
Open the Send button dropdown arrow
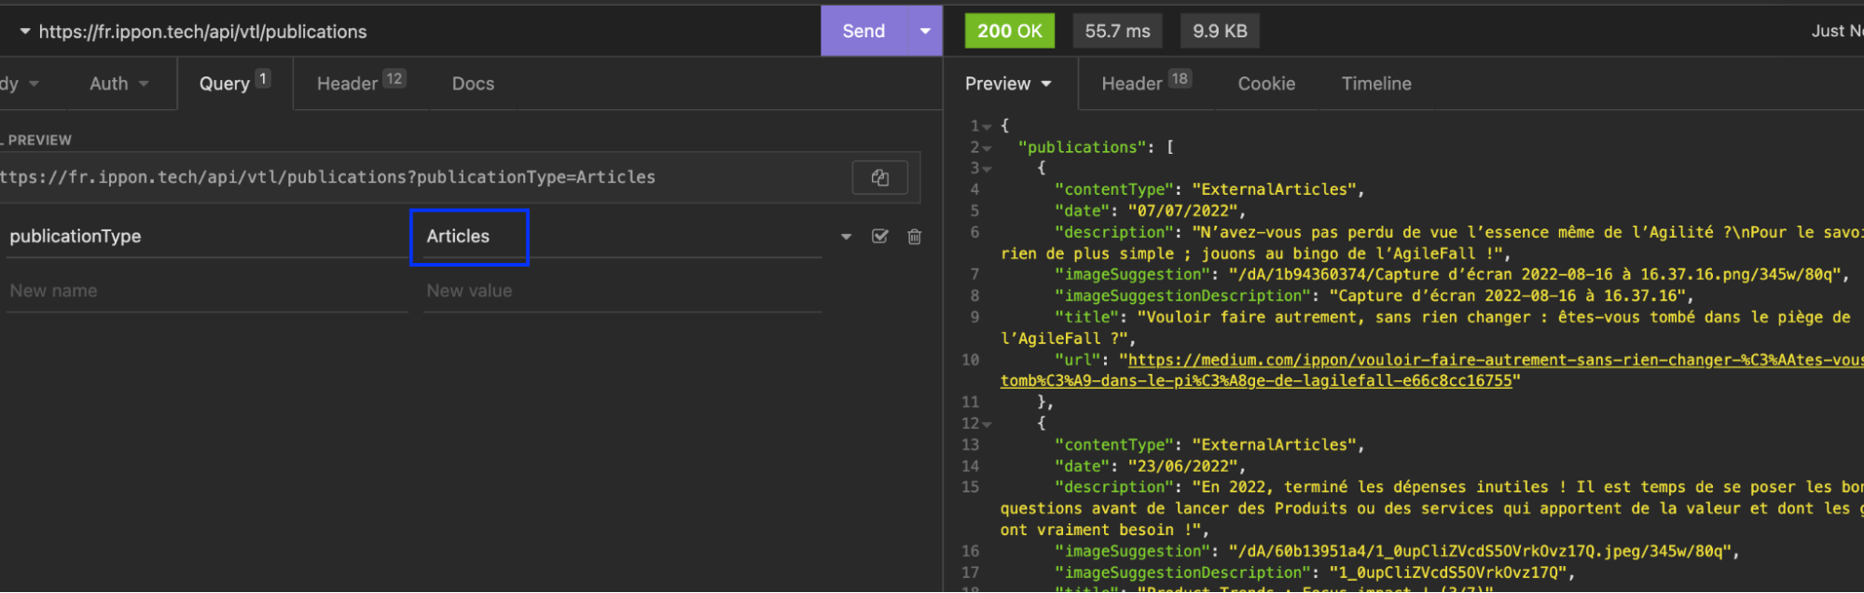tap(925, 31)
